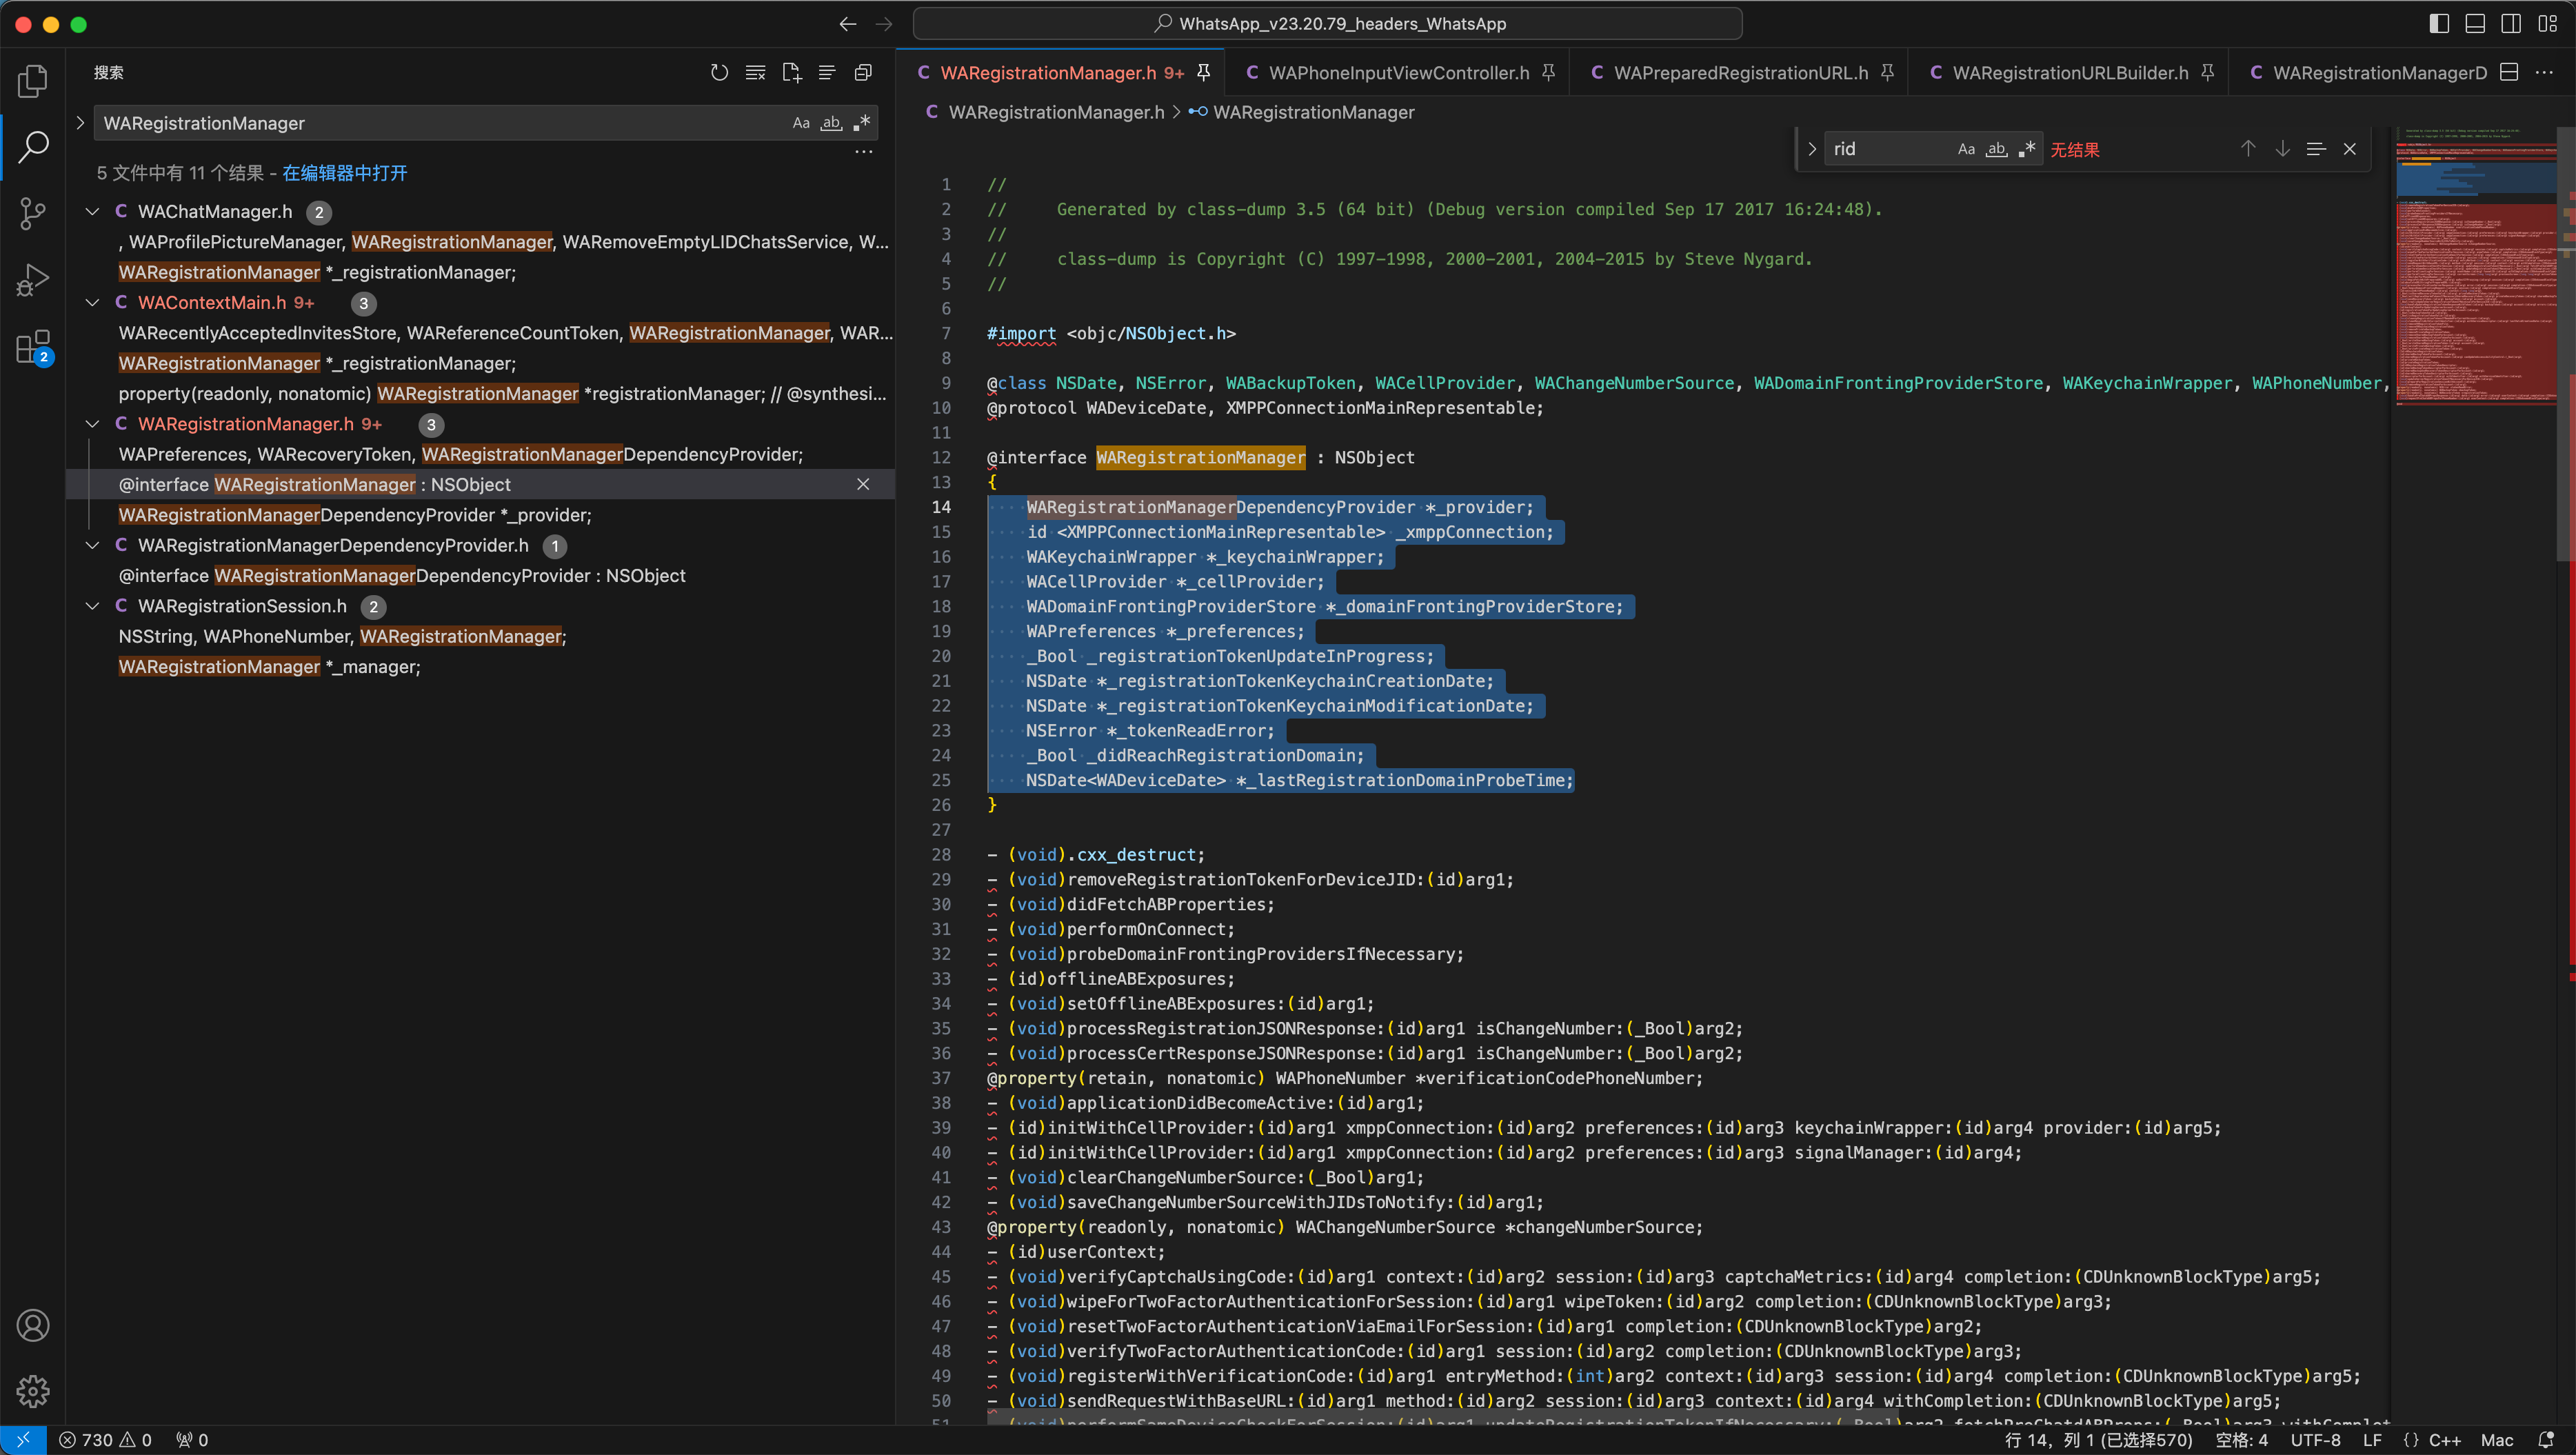2576x1455 pixels.
Task: Click the minimap code overview
Action: [2476, 270]
